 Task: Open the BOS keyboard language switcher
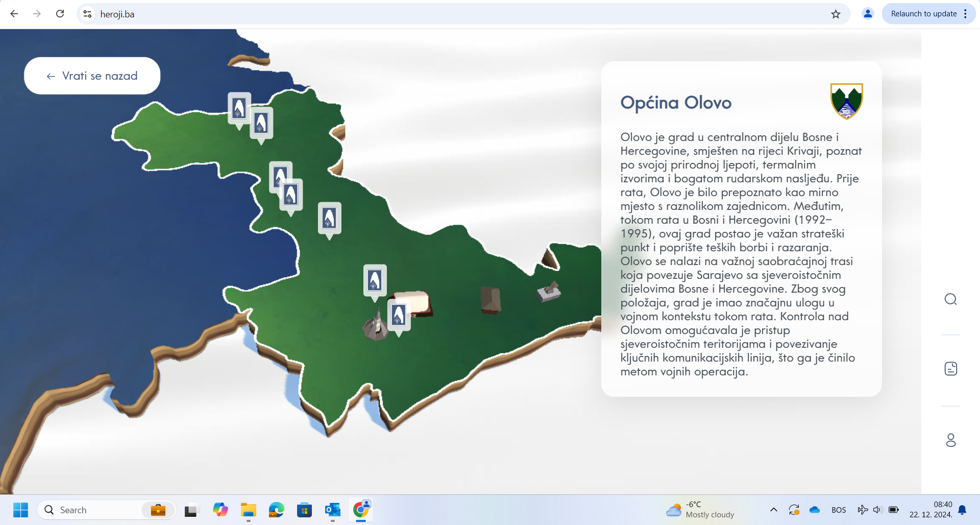pos(839,510)
